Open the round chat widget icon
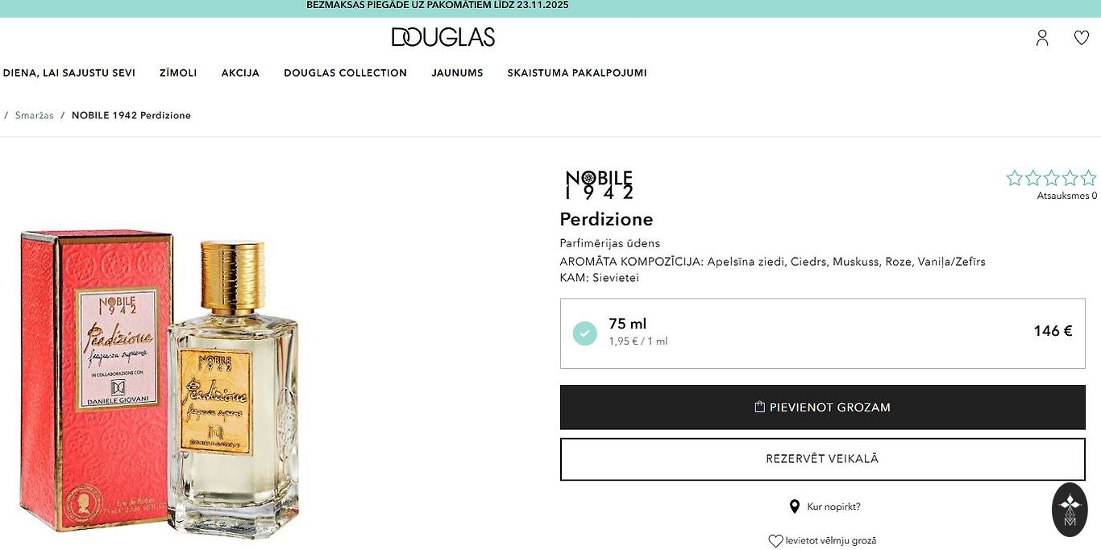The height and width of the screenshot is (550, 1101). pyautogui.click(x=1070, y=510)
